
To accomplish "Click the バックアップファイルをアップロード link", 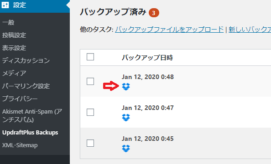I will (169, 30).
